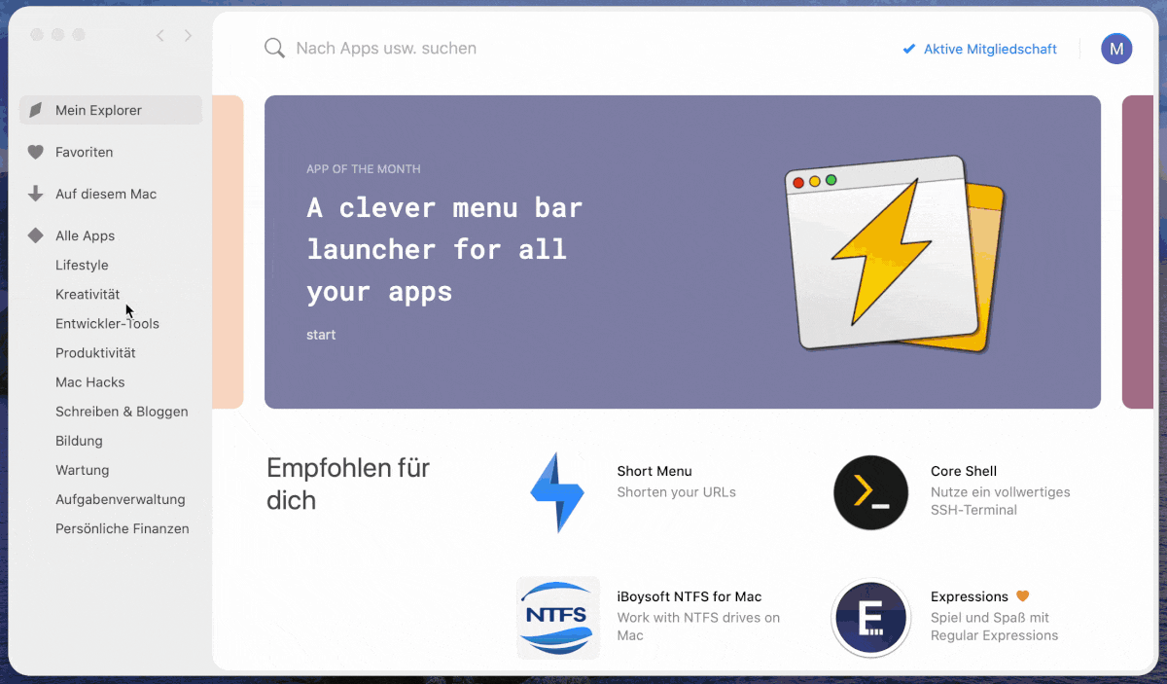Click the iBoysoft NTFS app icon
1167x684 pixels.
557,618
